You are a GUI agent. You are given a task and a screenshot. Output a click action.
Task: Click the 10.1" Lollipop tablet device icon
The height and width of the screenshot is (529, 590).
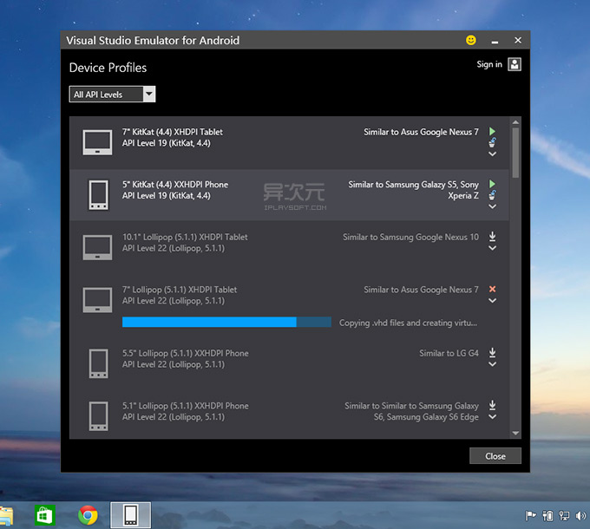click(97, 248)
